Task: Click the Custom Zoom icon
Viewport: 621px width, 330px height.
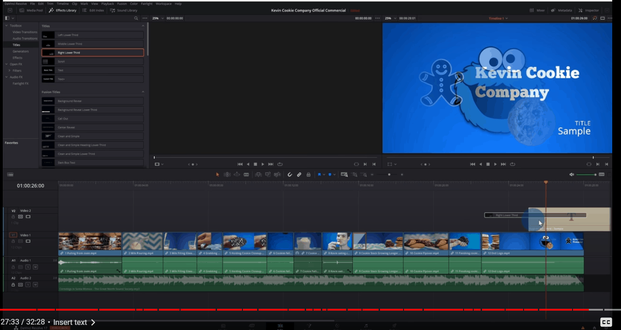Action: point(364,174)
